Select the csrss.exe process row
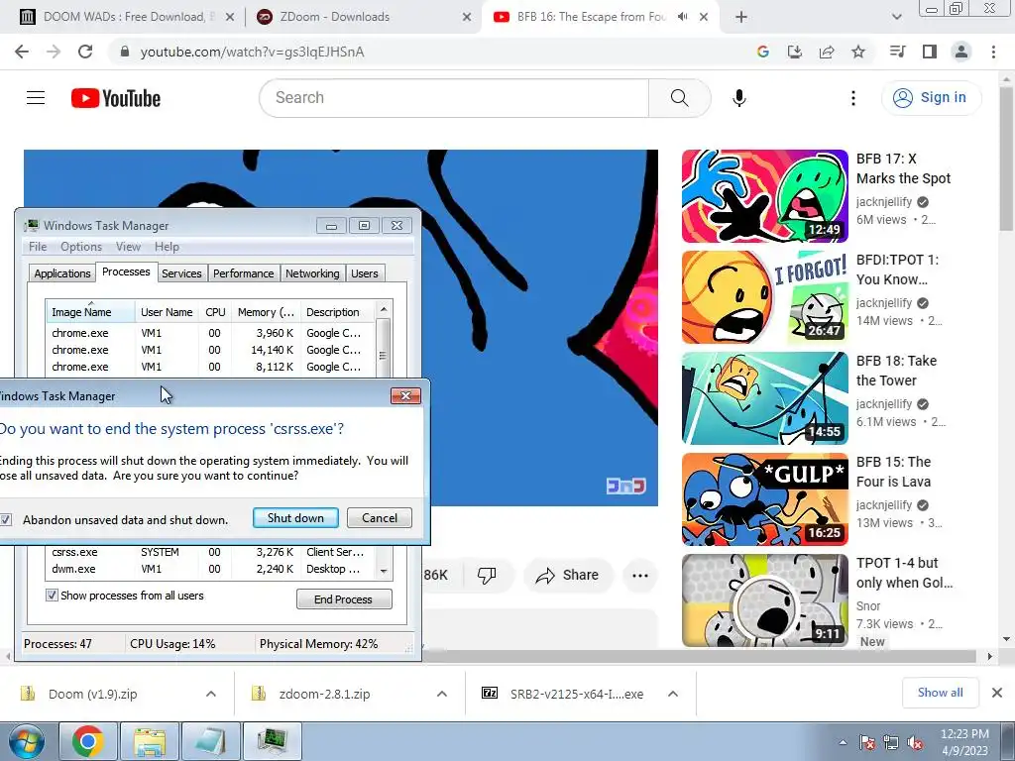1015x761 pixels. (210, 552)
